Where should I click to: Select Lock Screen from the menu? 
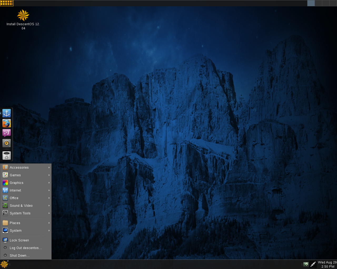point(26,240)
